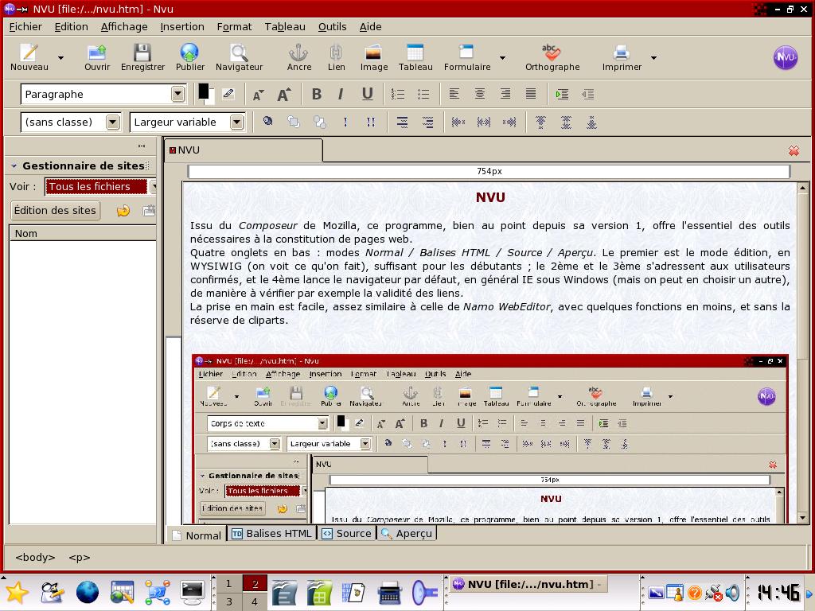Align text left
The width and height of the screenshot is (815, 611).
tap(454, 94)
